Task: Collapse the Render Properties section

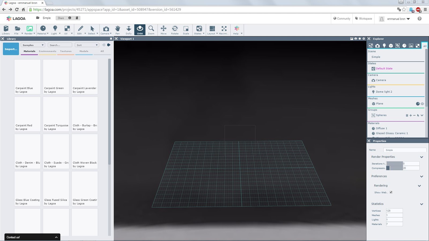Action: [x=421, y=157]
